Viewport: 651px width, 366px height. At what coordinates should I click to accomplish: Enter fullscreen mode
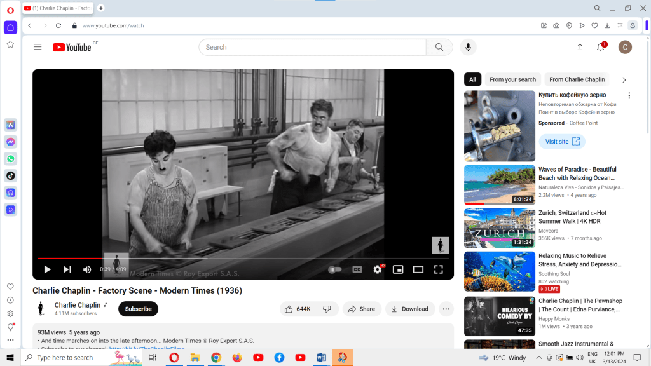pyautogui.click(x=439, y=269)
